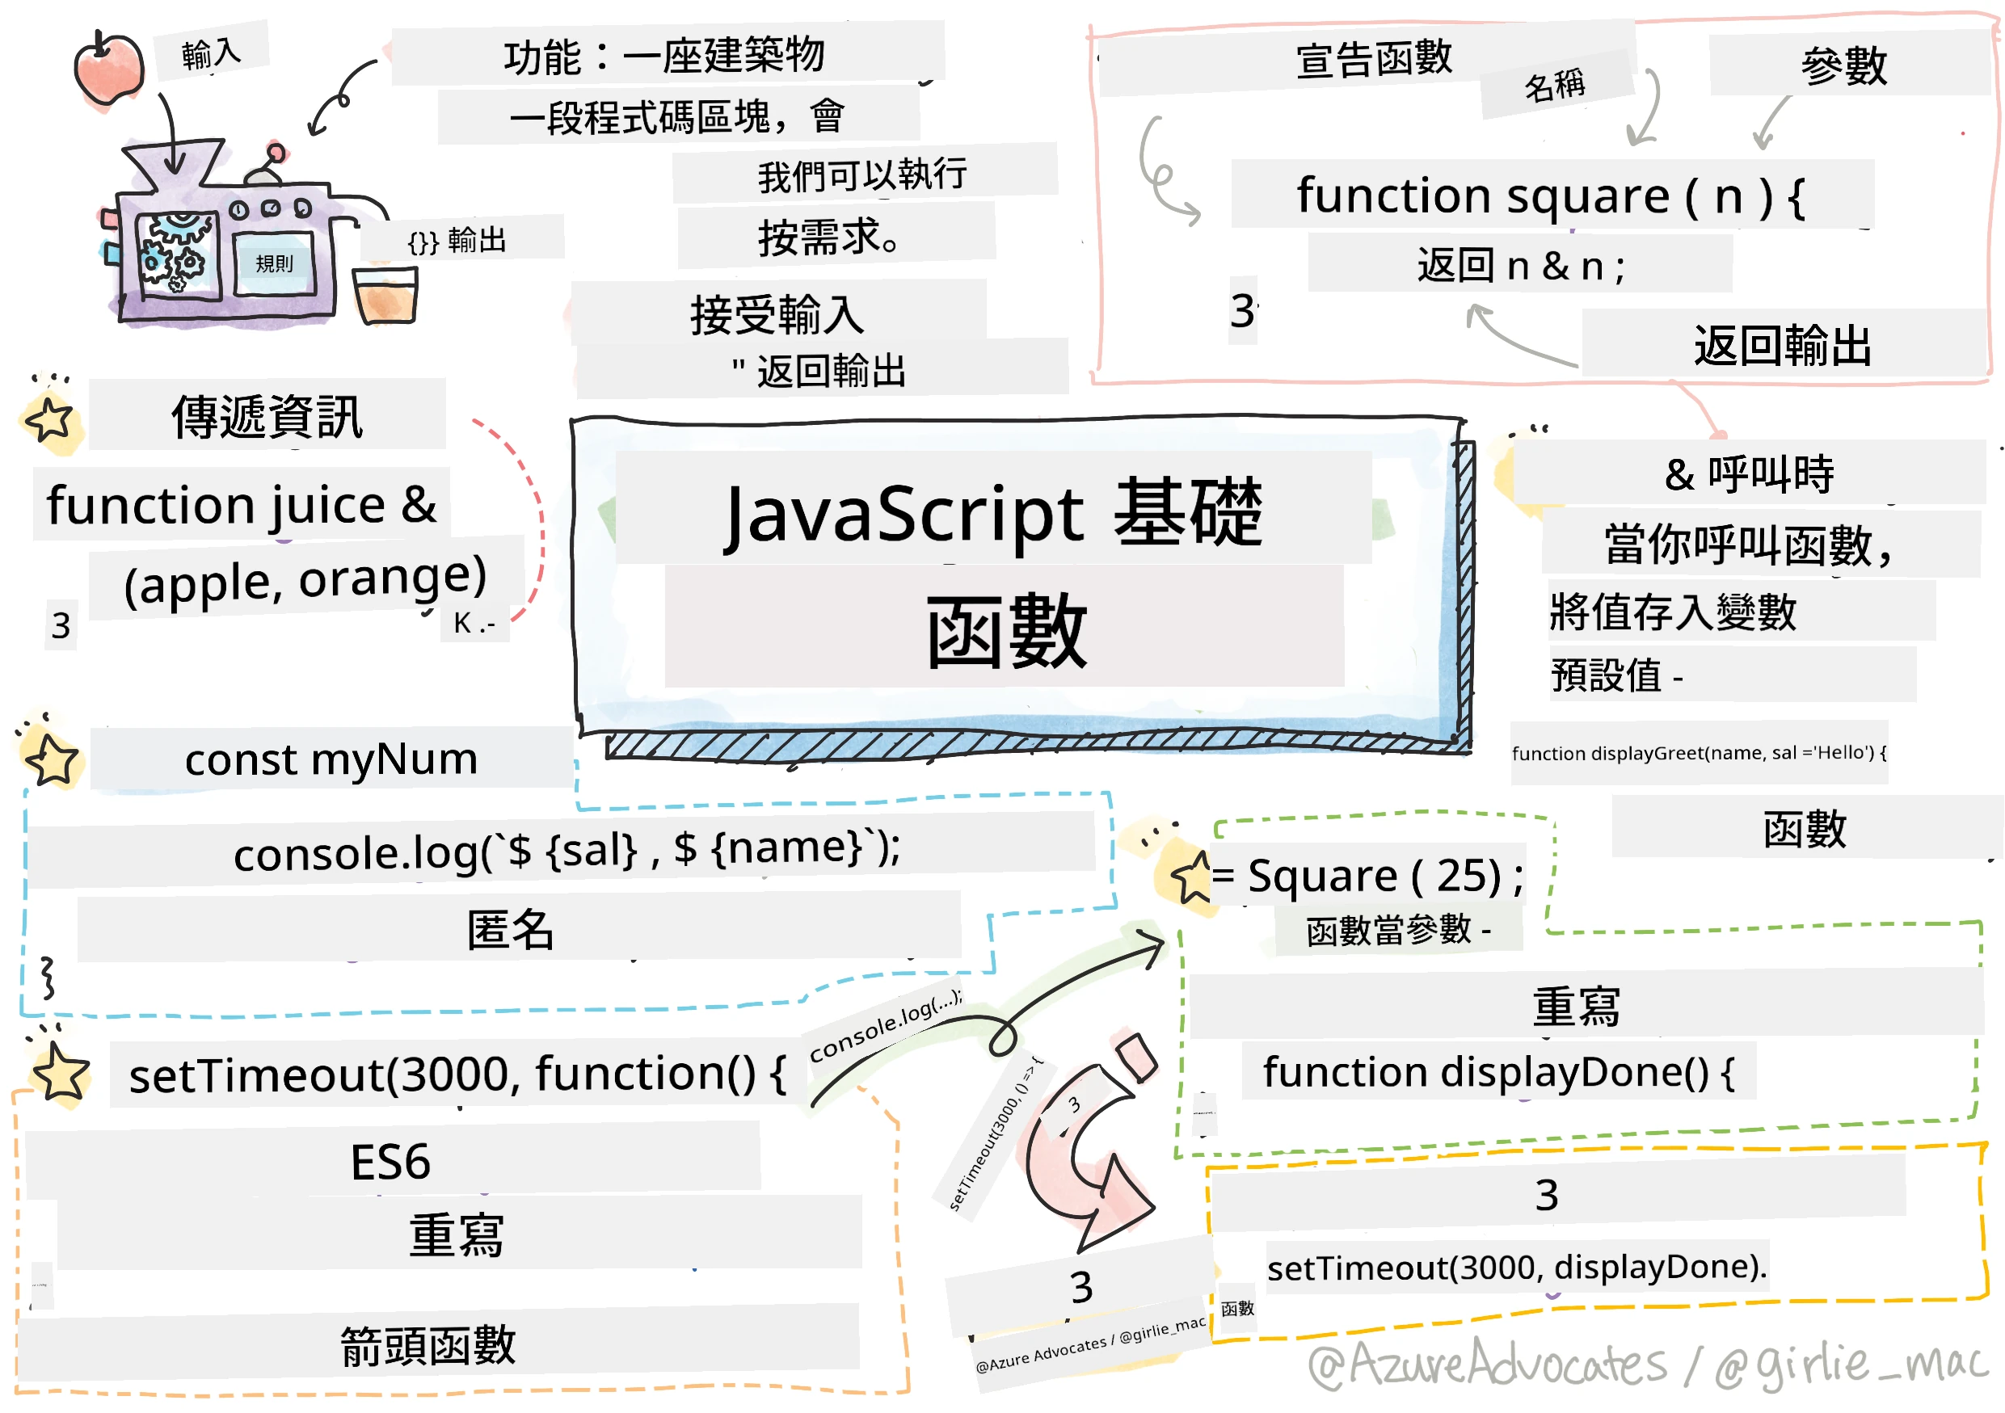Click the orange juice glass illustration

pyautogui.click(x=385, y=295)
